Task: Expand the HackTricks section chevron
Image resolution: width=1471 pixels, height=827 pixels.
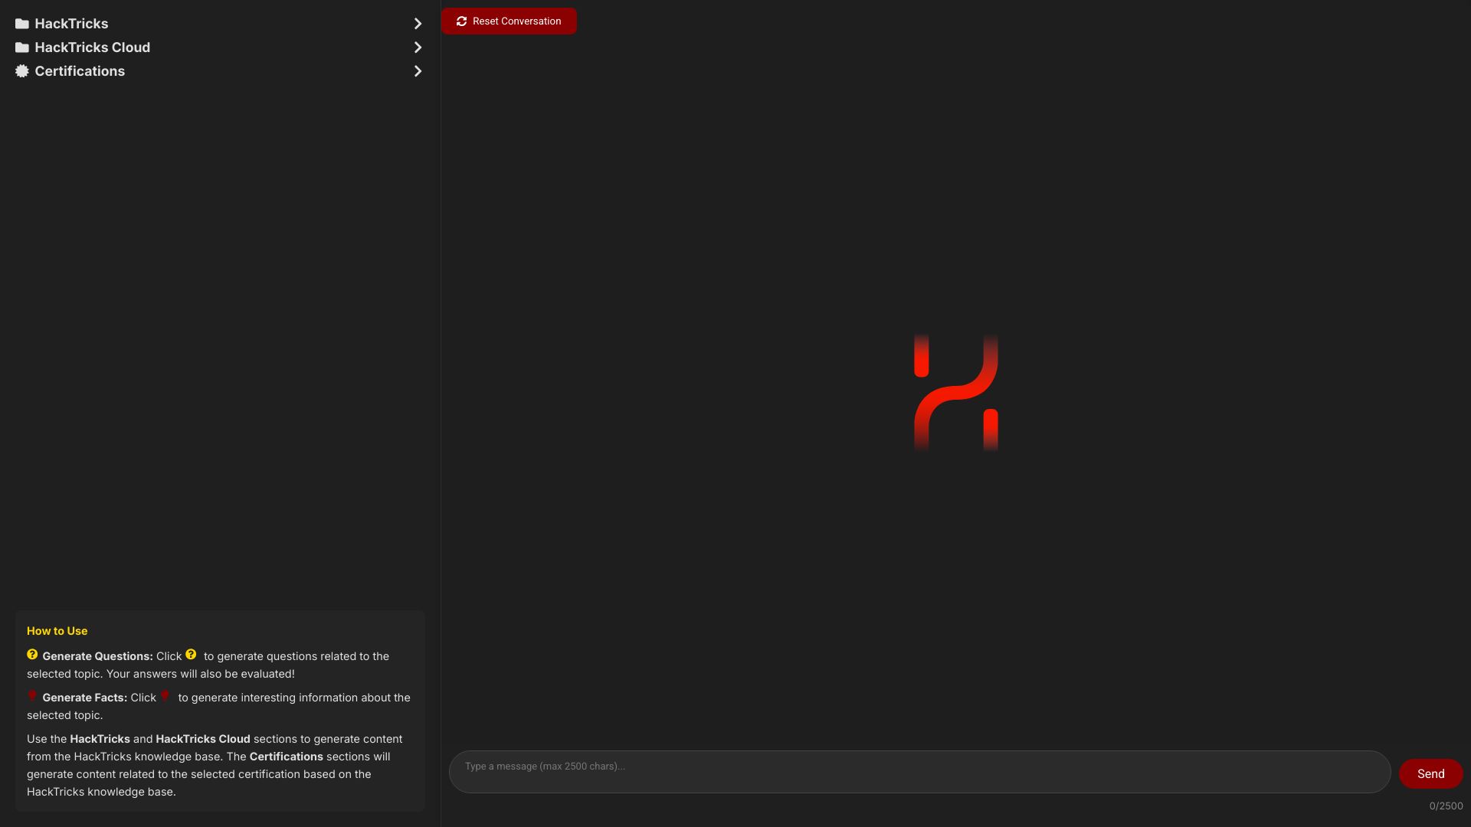Action: point(418,24)
